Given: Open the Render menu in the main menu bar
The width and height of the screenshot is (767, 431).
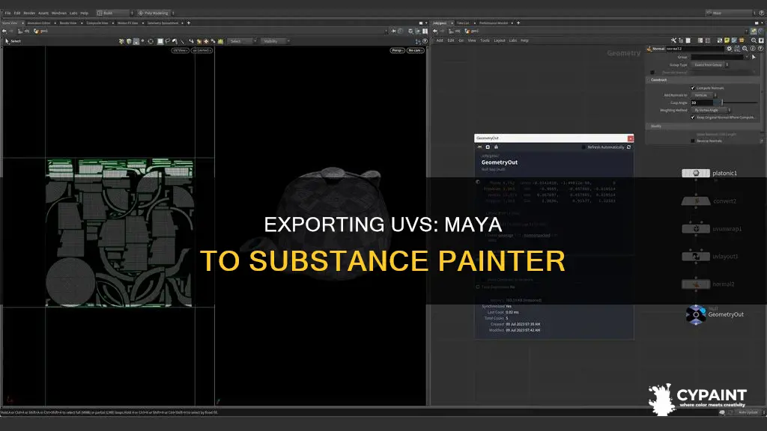Looking at the screenshot, I should [29, 13].
